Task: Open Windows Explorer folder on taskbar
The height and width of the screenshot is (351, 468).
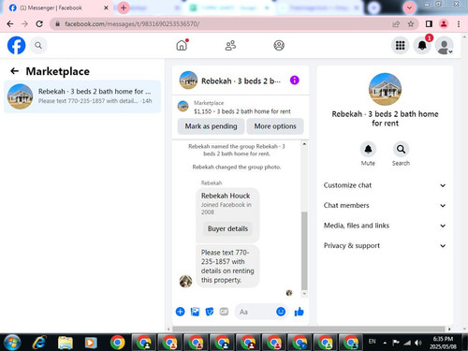Action: 66,343
